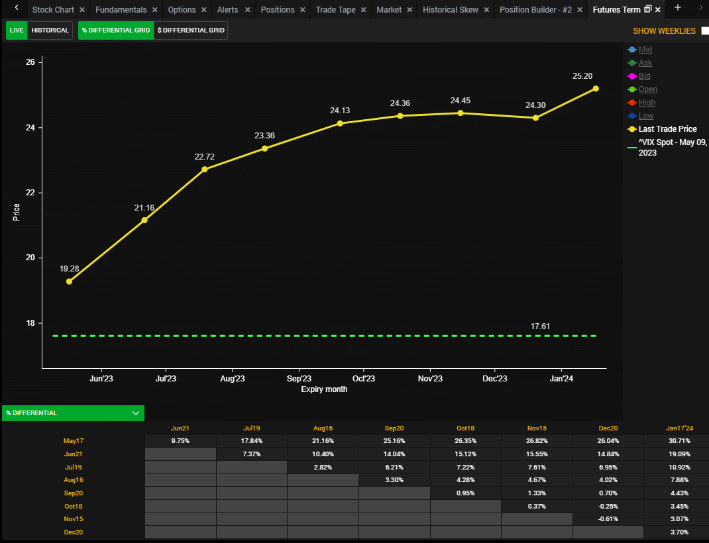
Task: Open the Alerts tab
Action: point(227,9)
